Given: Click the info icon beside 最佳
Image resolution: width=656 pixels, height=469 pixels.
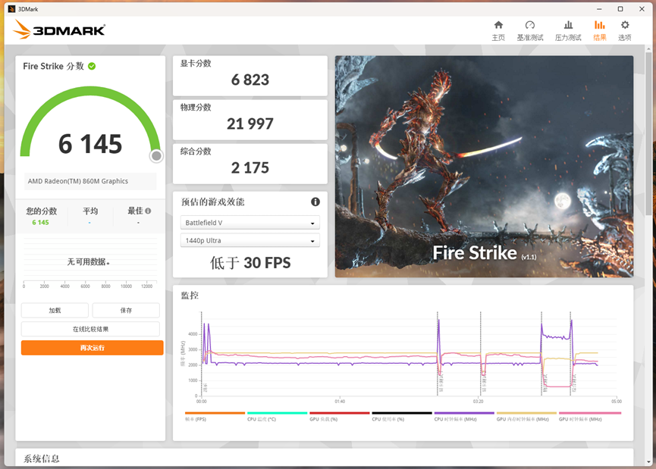Looking at the screenshot, I should point(148,211).
